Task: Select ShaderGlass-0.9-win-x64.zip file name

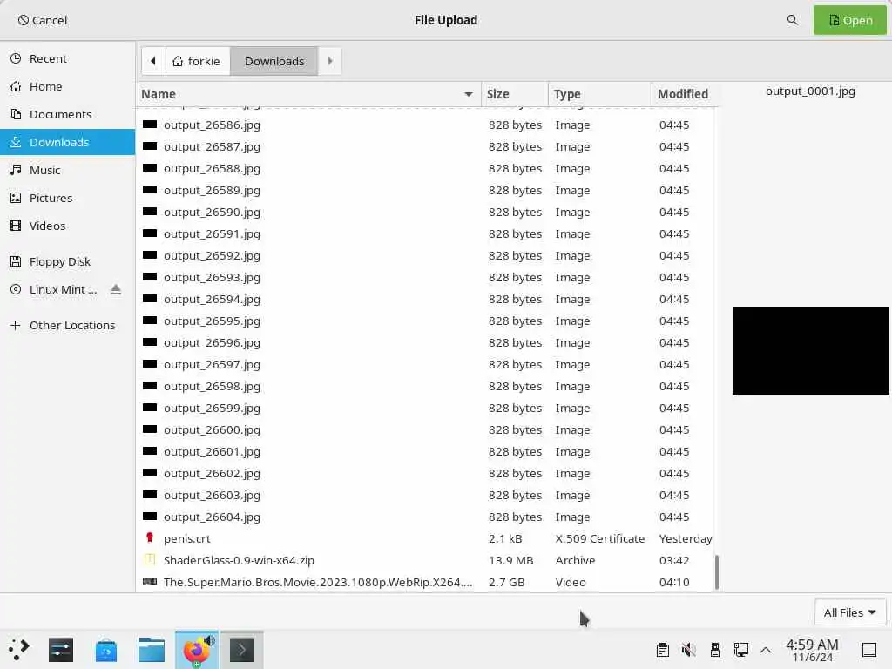Action: [x=239, y=560]
